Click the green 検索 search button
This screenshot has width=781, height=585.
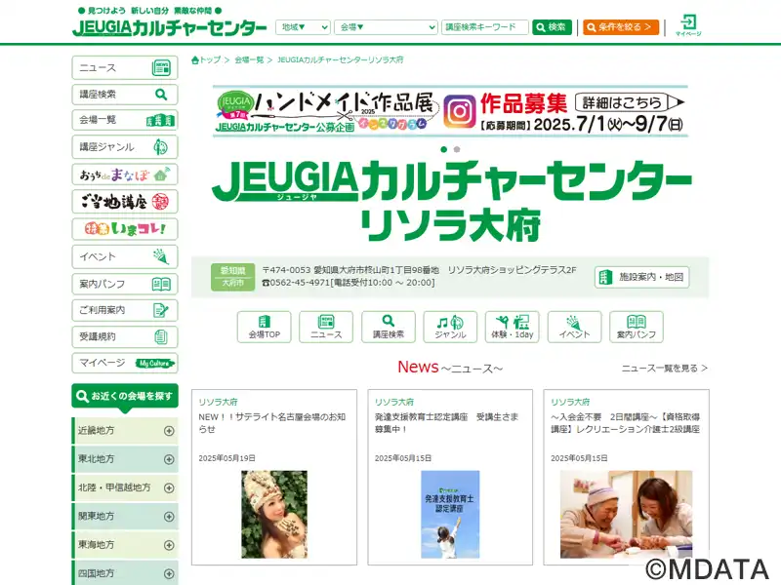552,27
